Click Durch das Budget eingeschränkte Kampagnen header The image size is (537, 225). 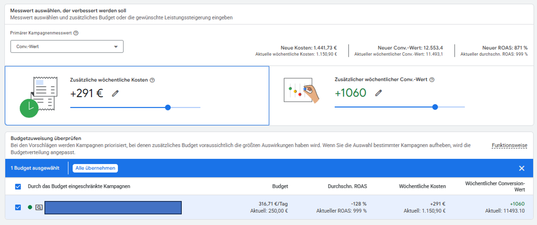[x=79, y=186]
